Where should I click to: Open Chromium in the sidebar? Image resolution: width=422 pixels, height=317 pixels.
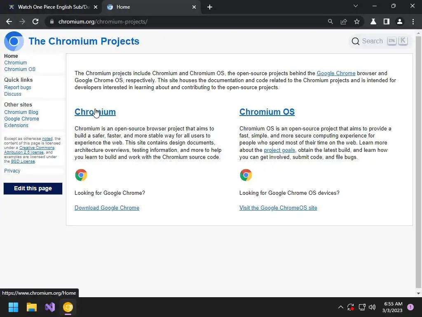pos(16,63)
